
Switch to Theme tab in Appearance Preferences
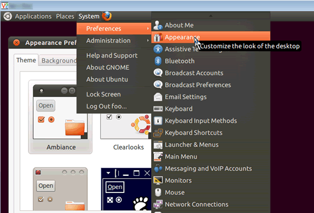26,60
